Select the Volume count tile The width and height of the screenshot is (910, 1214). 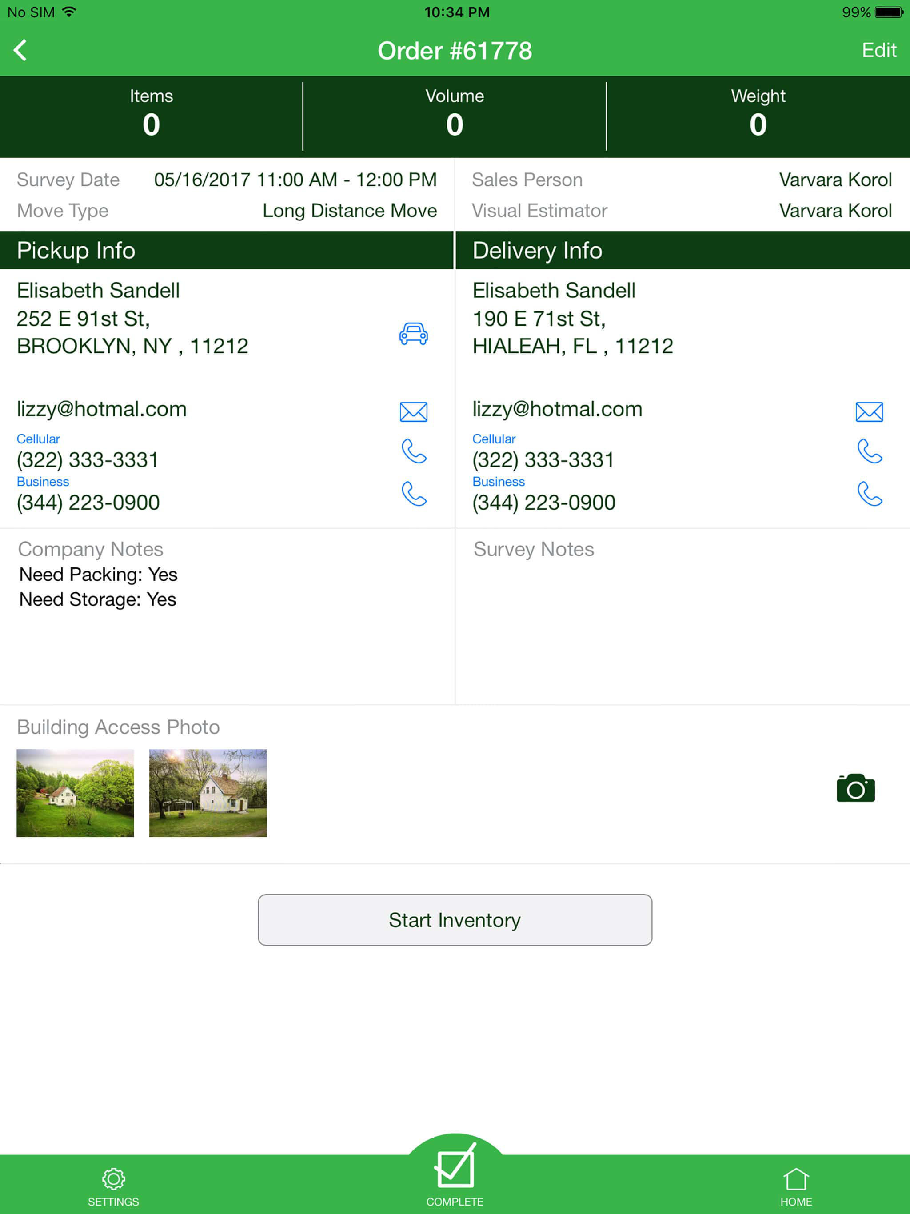[x=455, y=116]
